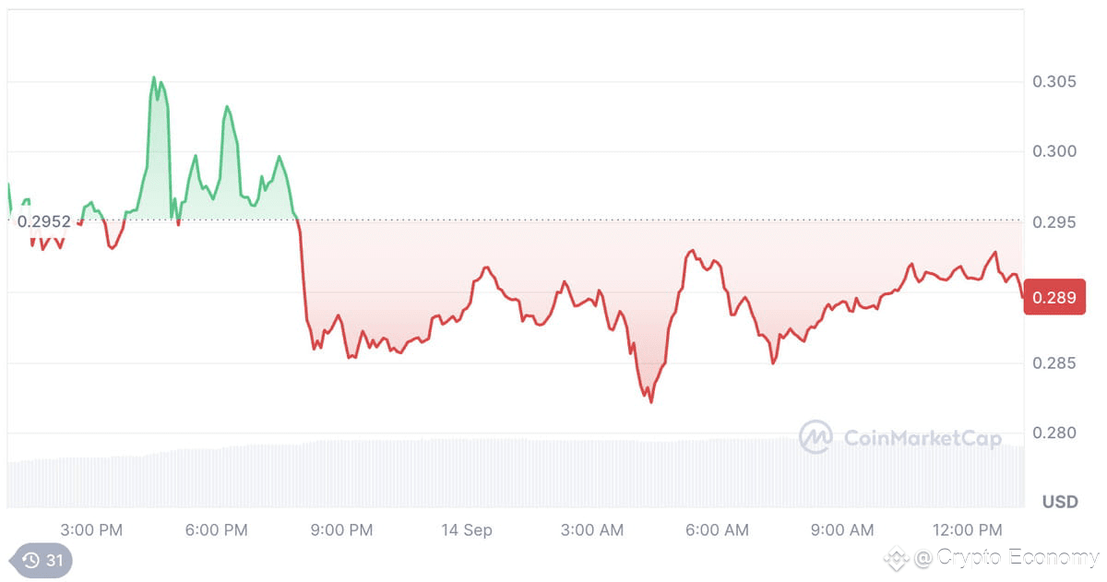Click the CoinMarketCap logo watermark icon
This screenshot has width=1107, height=582.
[x=815, y=437]
